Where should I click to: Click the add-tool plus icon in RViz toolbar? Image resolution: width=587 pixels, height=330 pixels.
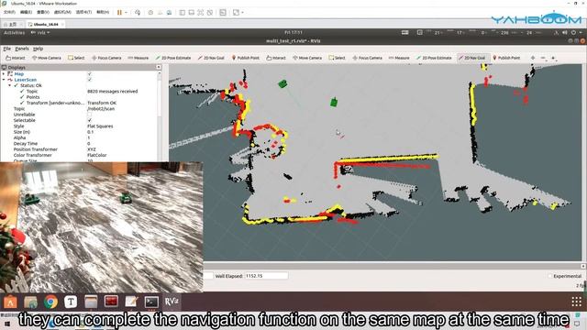(x=533, y=58)
